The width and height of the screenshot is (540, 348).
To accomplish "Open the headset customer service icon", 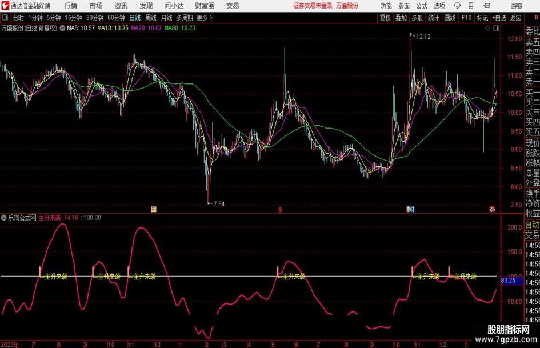I will coord(457,6).
